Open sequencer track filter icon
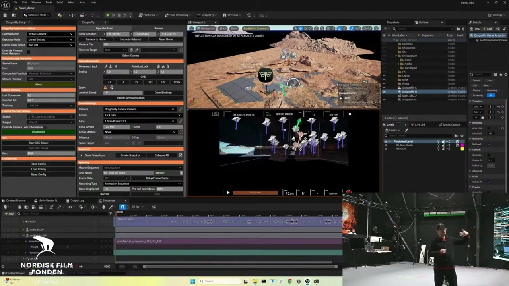The image size is (509, 286). point(111,213)
